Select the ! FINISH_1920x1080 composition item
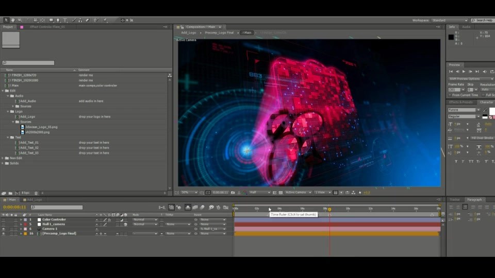 (24, 80)
